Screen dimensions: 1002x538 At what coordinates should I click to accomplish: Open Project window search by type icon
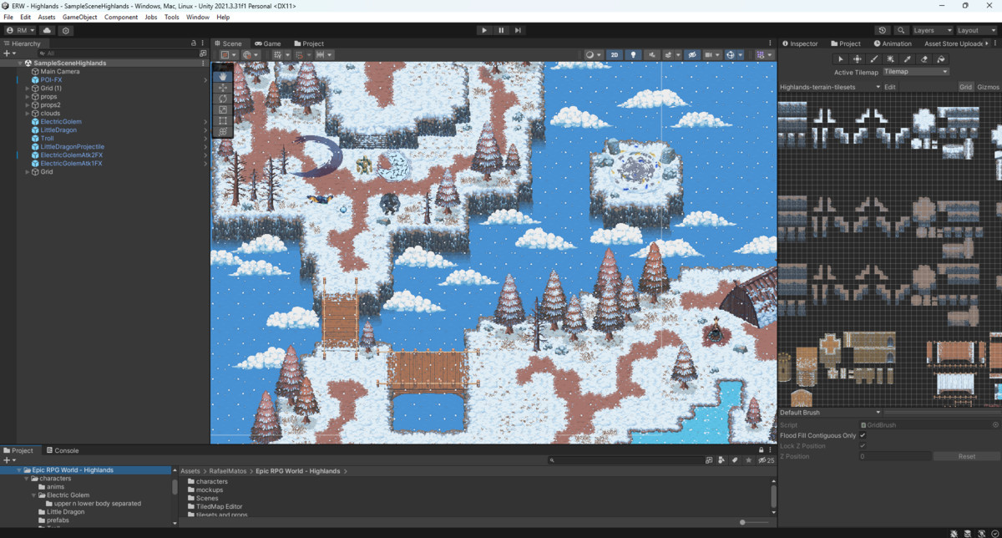pyautogui.click(x=722, y=460)
